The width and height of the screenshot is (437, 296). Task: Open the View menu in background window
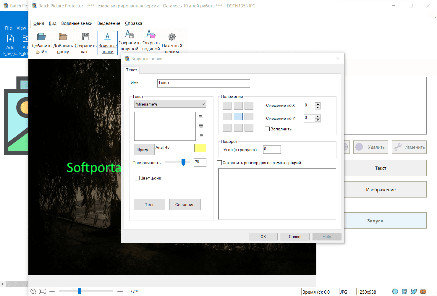21,28
